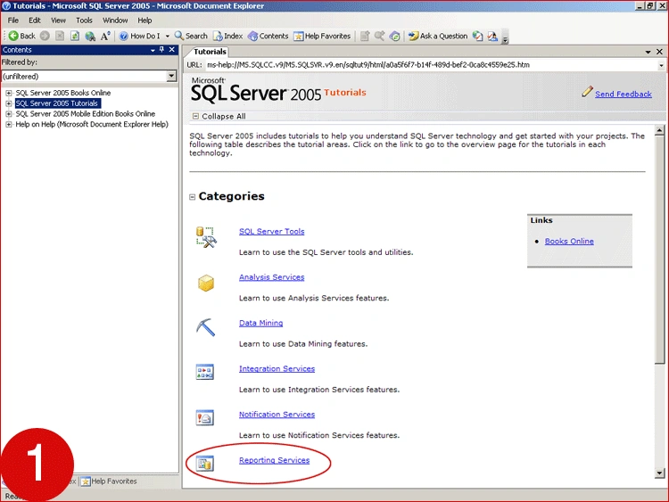Open the Index from the toolbar
This screenshot has width=669, height=502.
pyautogui.click(x=227, y=37)
